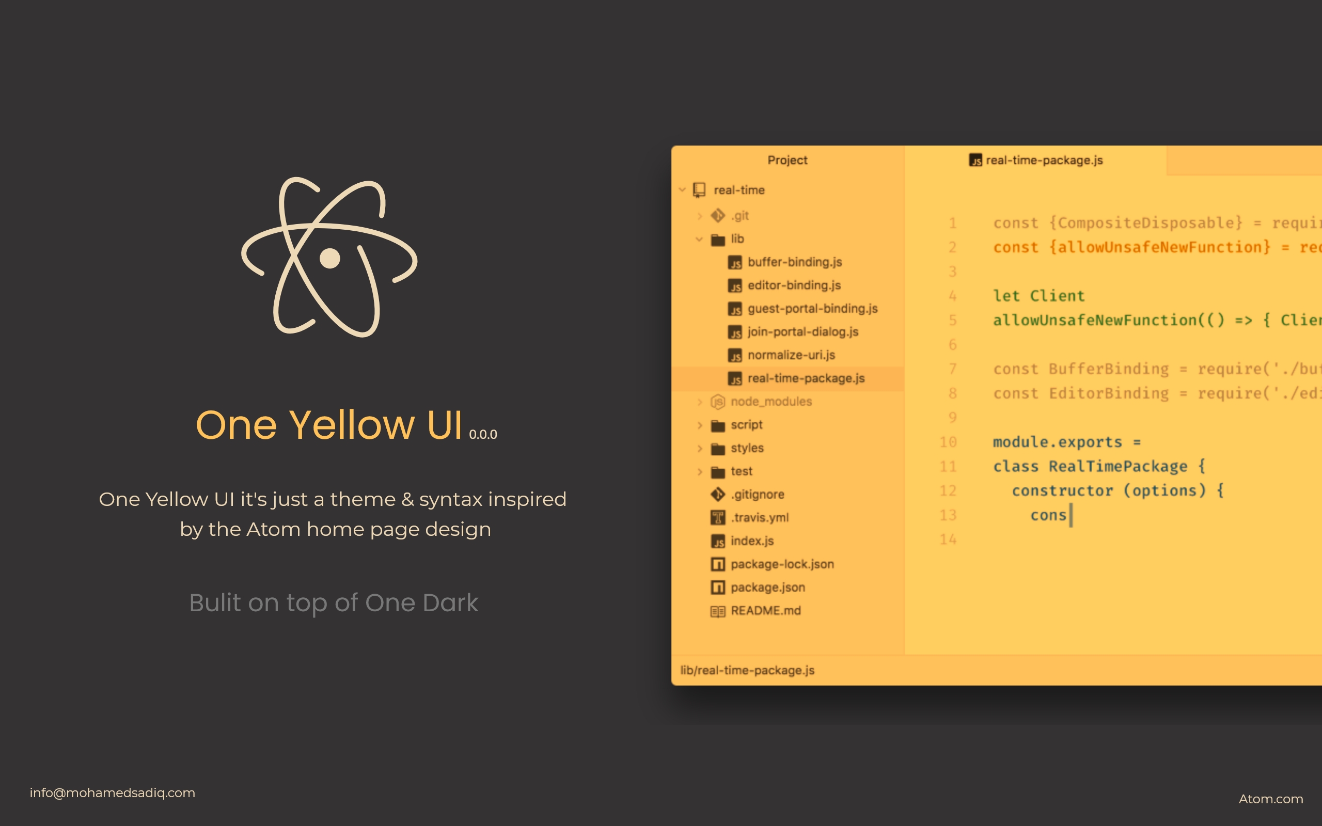Viewport: 1322px width, 826px height.
Task: Click the Atom logo graphic
Action: coord(329,257)
